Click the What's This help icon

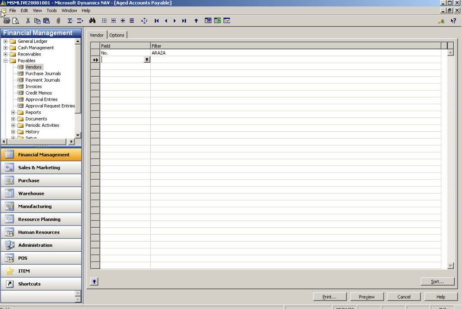[453, 21]
